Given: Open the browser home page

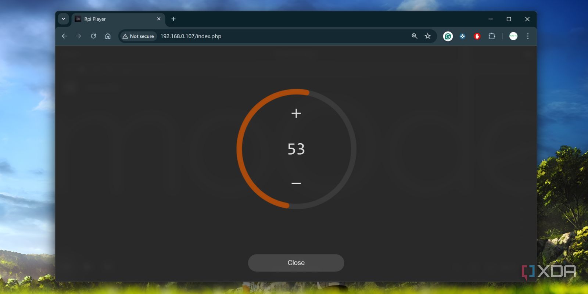Looking at the screenshot, I should coord(108,36).
